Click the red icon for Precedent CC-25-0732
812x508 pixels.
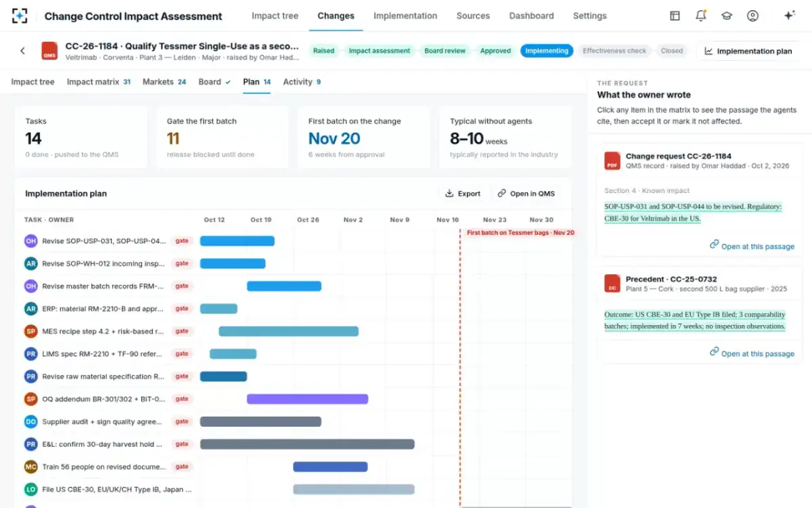click(x=612, y=283)
